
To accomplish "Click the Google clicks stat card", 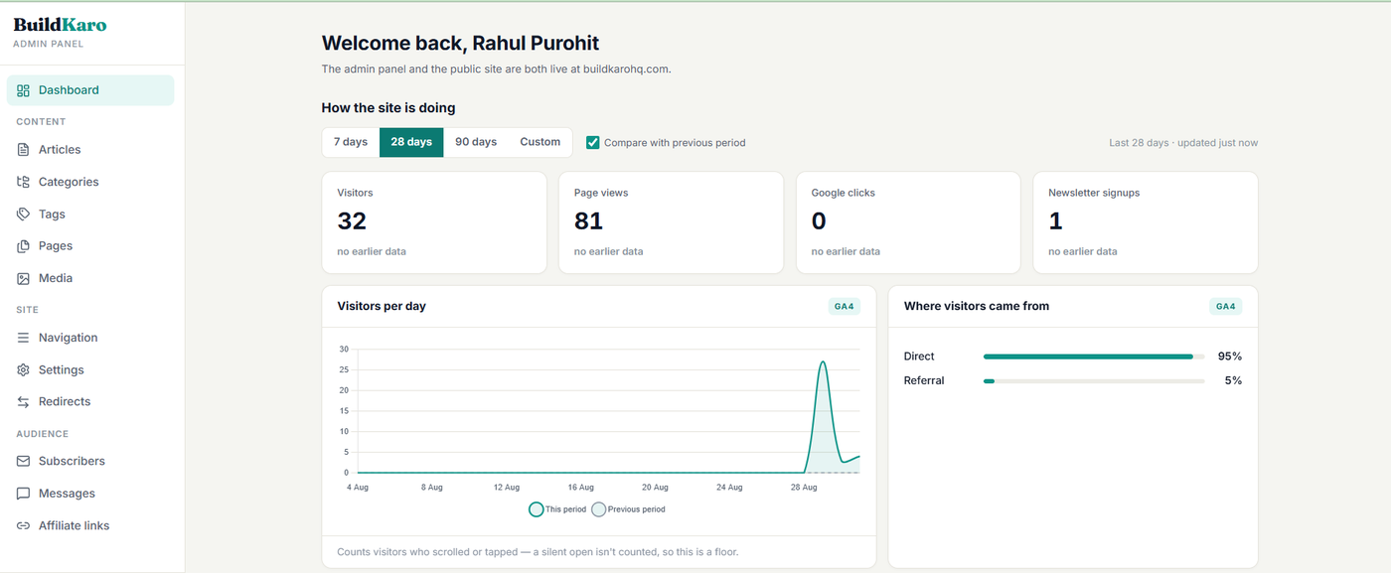I will (x=908, y=222).
